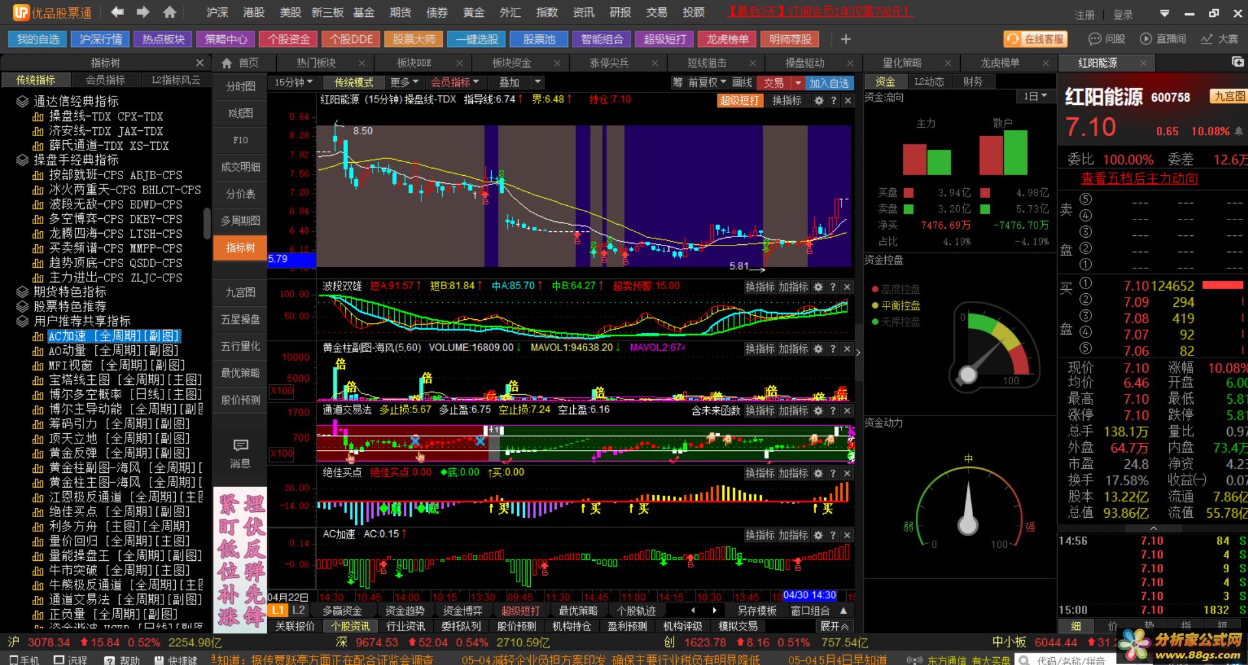
Task: Click the 交易 trade button
Action: coord(774,83)
